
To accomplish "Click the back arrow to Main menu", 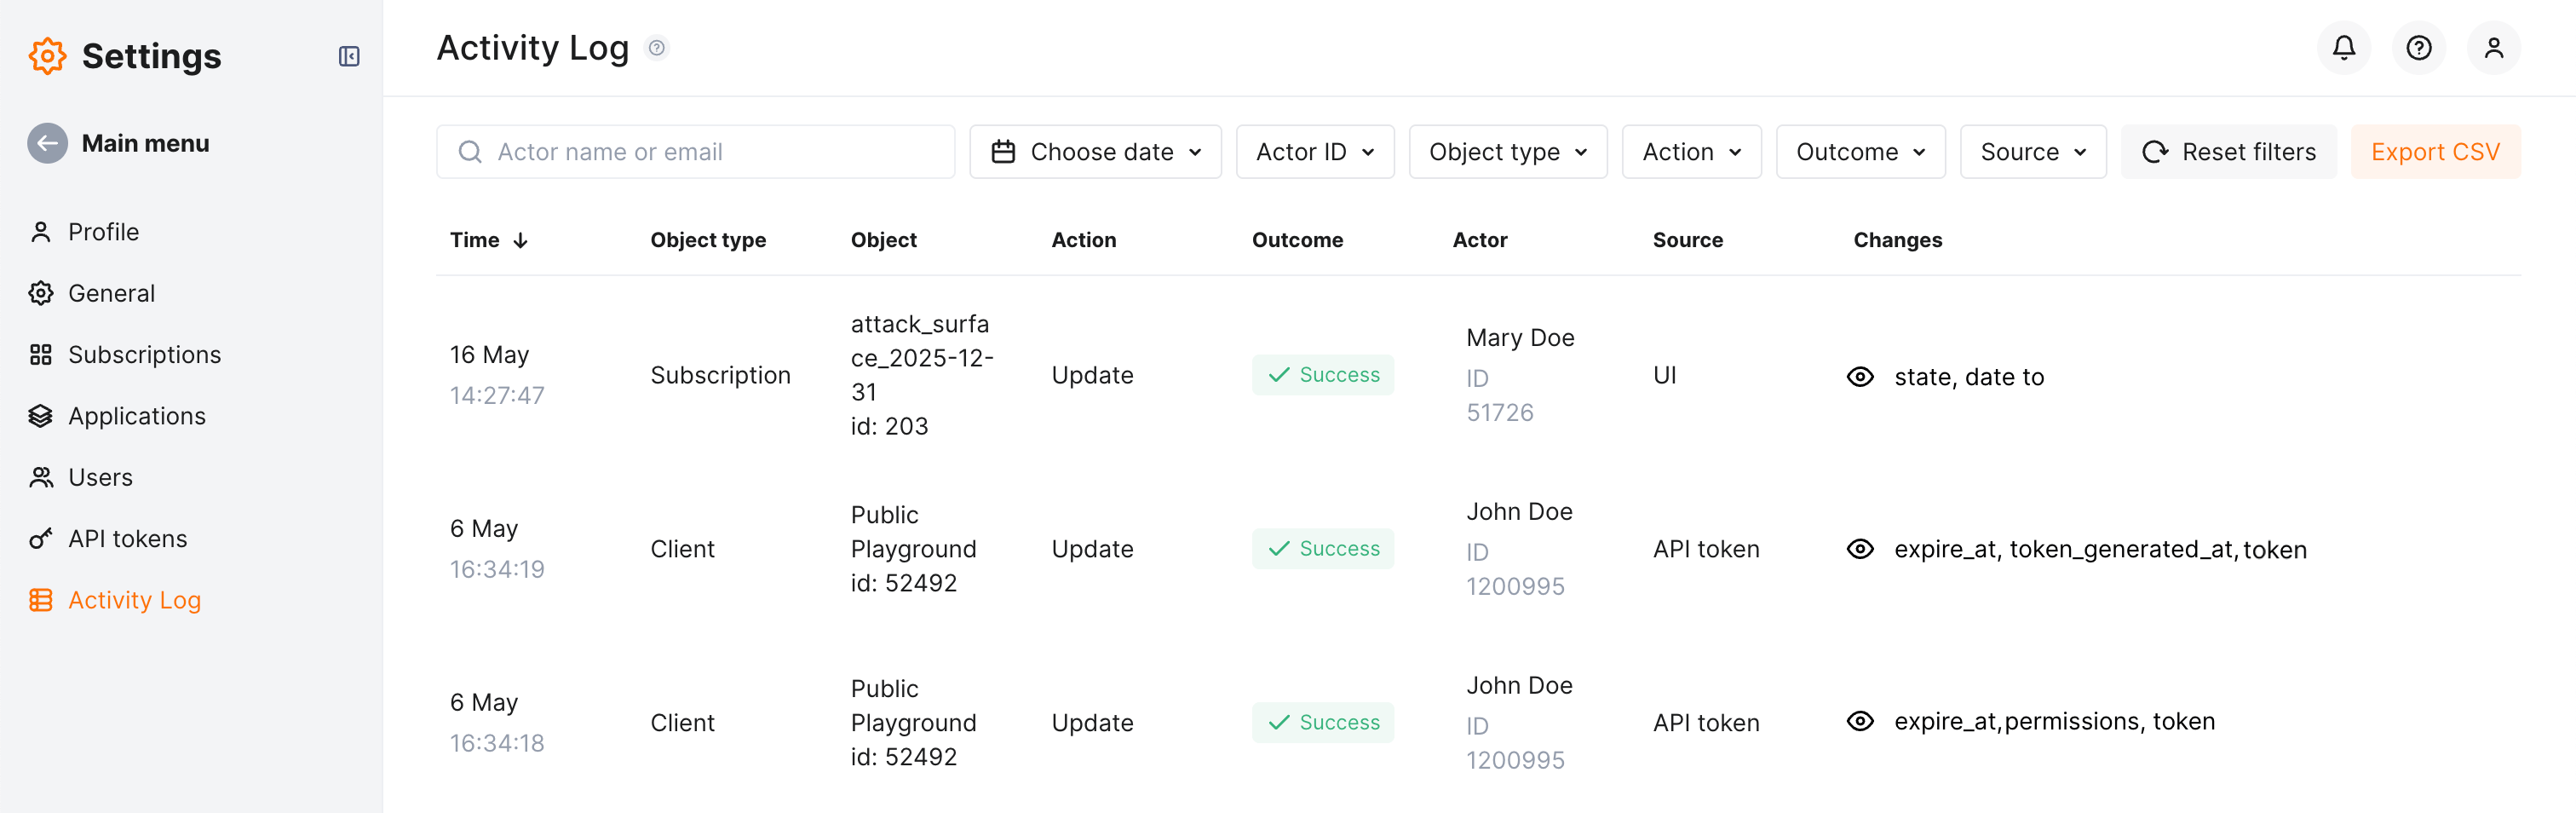I will click(47, 143).
